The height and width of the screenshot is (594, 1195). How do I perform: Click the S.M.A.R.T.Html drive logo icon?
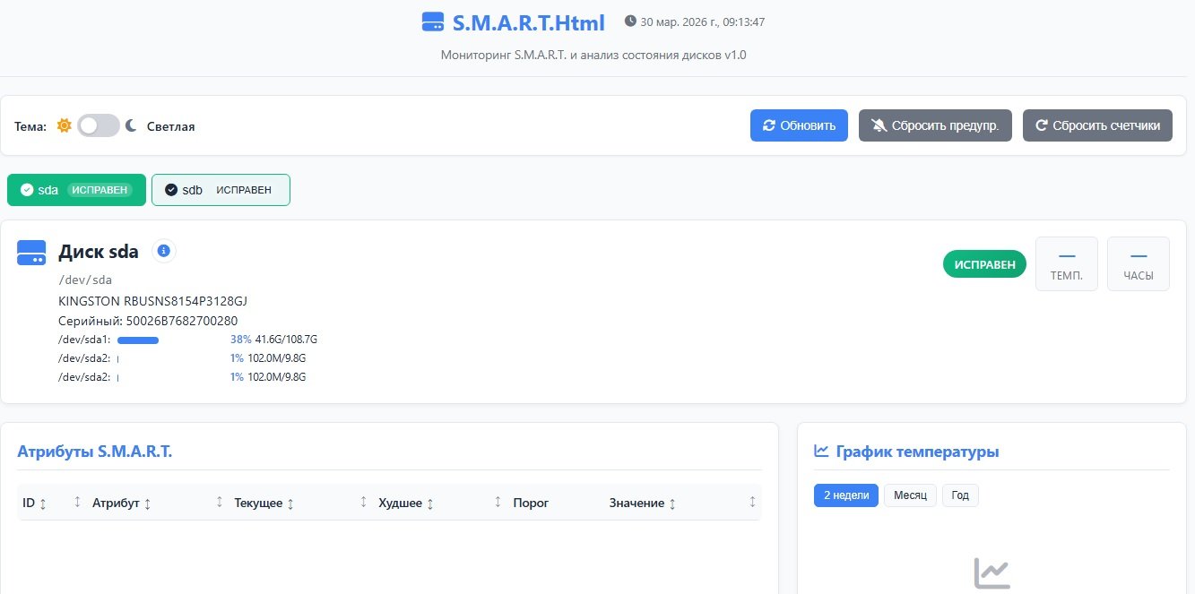tap(433, 22)
